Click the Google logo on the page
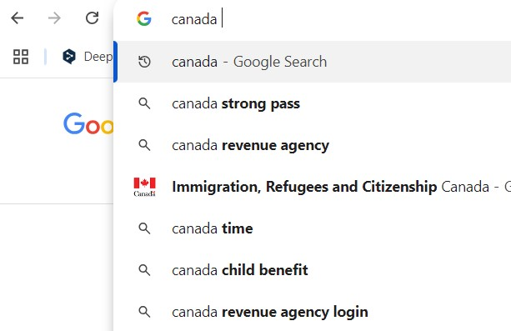Screen dimensions: 511x331 coord(88,124)
